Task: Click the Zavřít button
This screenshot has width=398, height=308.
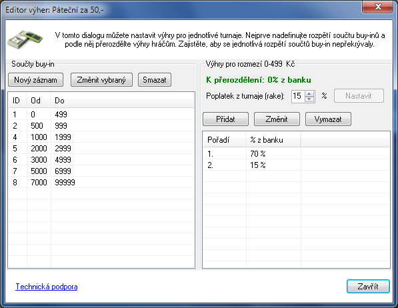Action: coord(368,287)
